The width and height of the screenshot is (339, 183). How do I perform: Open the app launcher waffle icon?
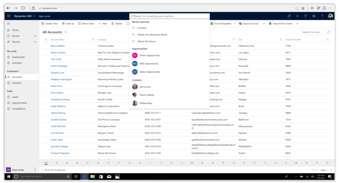[x=9, y=16]
